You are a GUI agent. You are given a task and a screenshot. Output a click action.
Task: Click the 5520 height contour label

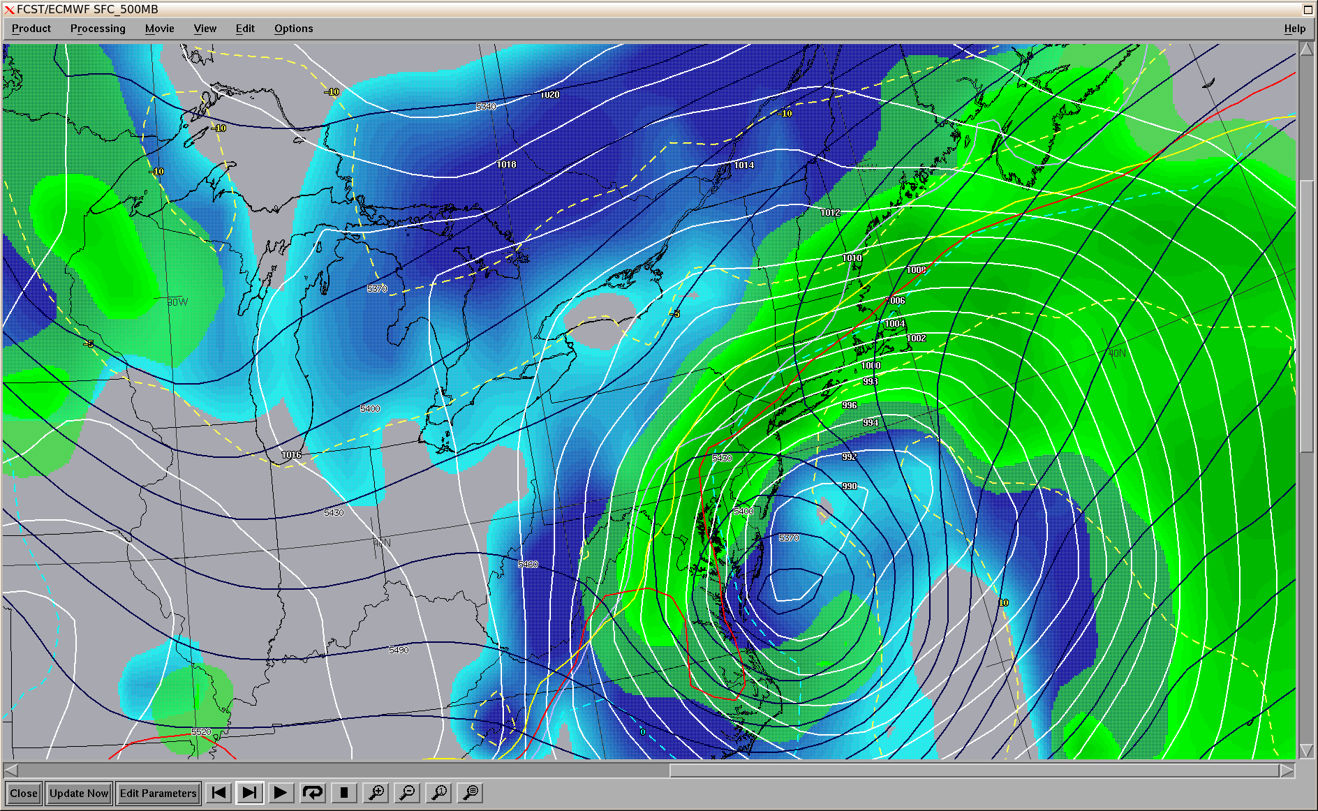coord(201,732)
